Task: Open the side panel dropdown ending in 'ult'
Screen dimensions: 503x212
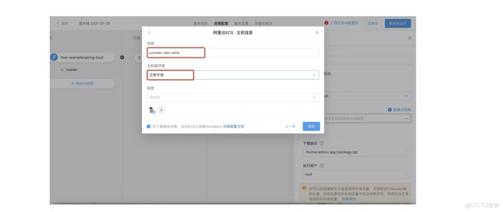Action: [x=367, y=96]
